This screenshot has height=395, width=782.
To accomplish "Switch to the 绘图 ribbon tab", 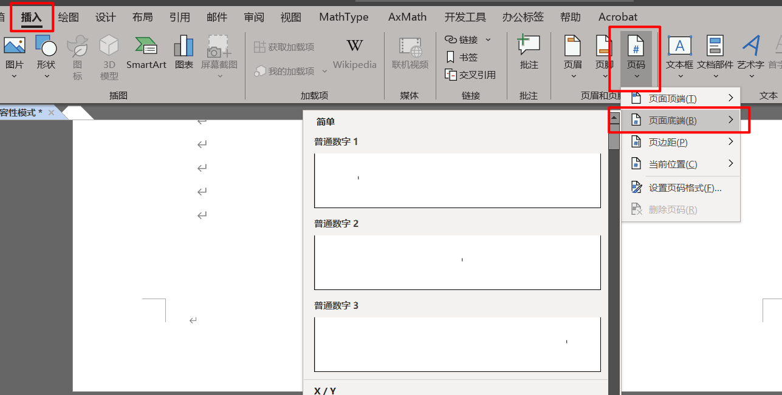I will click(x=69, y=17).
